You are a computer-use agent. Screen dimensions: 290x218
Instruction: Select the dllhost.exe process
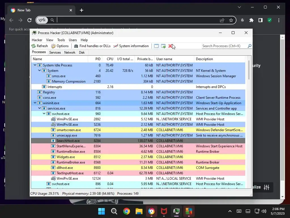138,167
